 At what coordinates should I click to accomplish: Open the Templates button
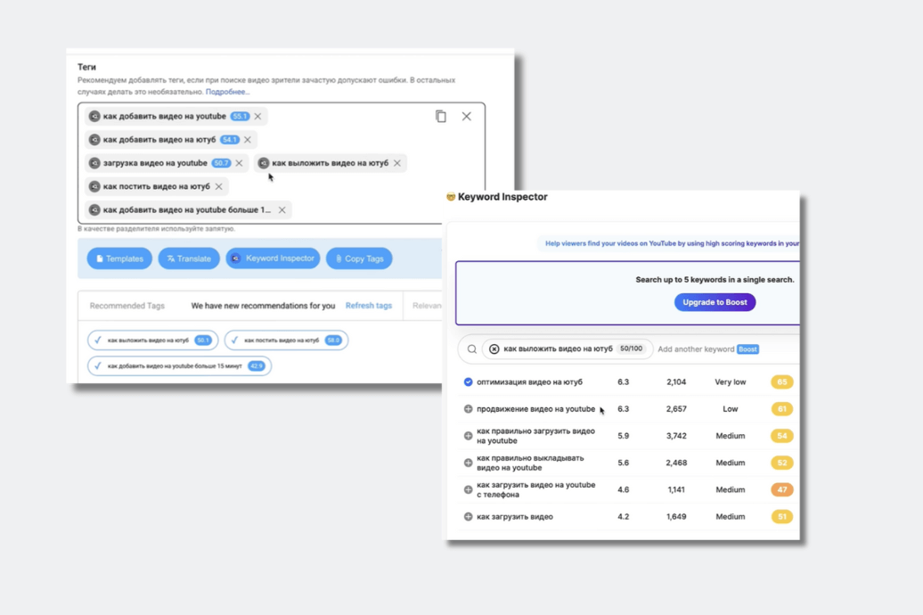[x=119, y=258]
